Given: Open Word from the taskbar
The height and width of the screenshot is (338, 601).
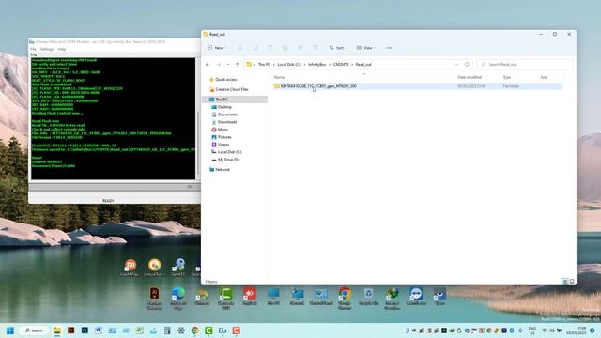Looking at the screenshot, I should (x=99, y=330).
